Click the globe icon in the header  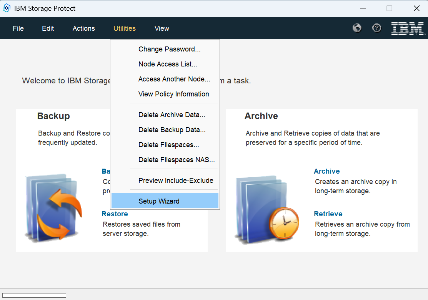tap(357, 28)
